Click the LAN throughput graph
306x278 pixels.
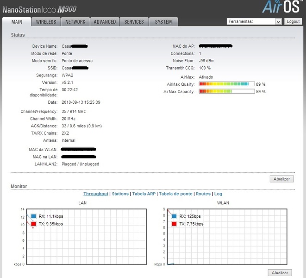87,237
